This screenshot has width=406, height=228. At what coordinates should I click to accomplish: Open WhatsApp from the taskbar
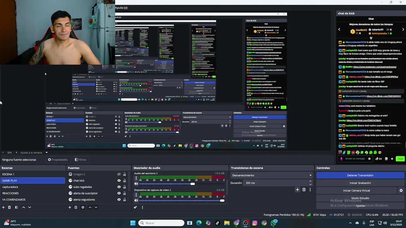point(273,223)
